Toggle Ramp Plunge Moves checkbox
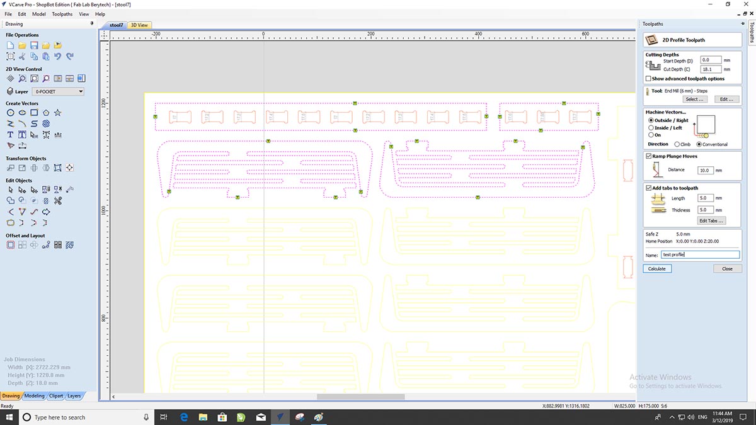This screenshot has width=756, height=425. pyautogui.click(x=649, y=156)
